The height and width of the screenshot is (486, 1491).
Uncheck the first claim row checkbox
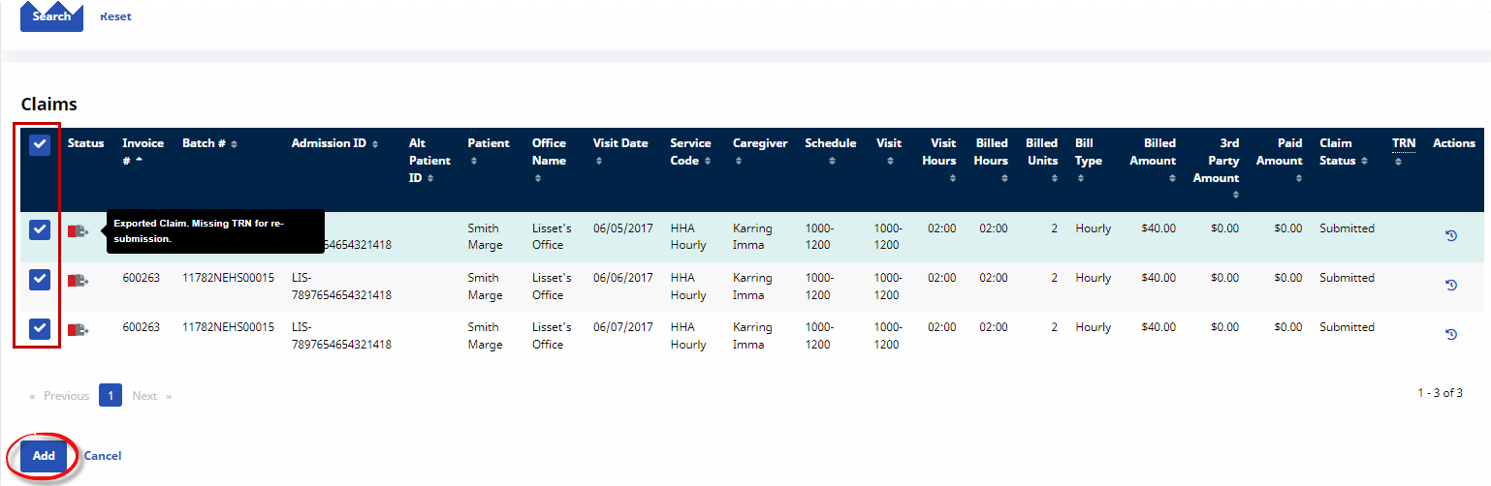tap(39, 229)
